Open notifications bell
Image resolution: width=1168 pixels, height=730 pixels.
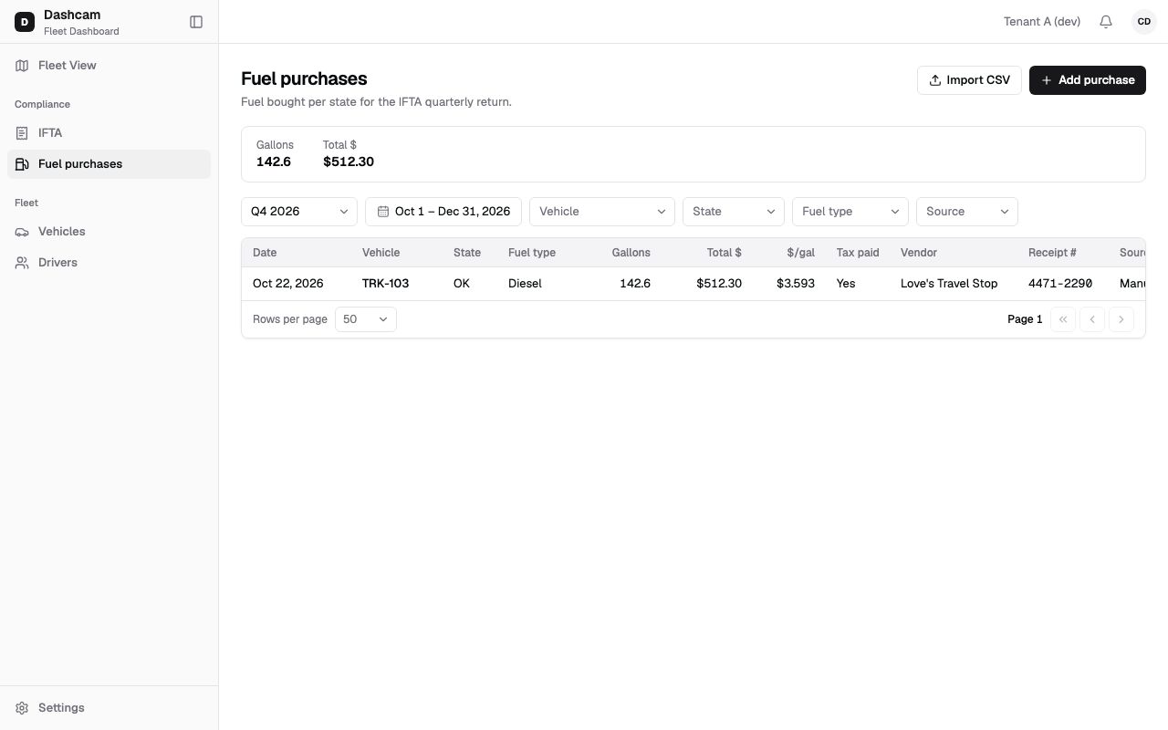(1106, 22)
